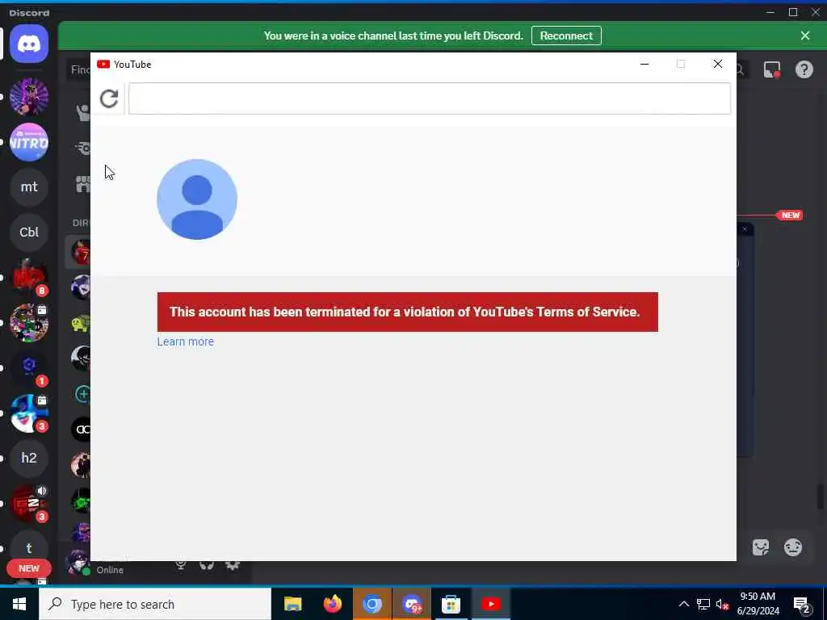Open Discord taskbar icon
The height and width of the screenshot is (620, 827).
411,604
